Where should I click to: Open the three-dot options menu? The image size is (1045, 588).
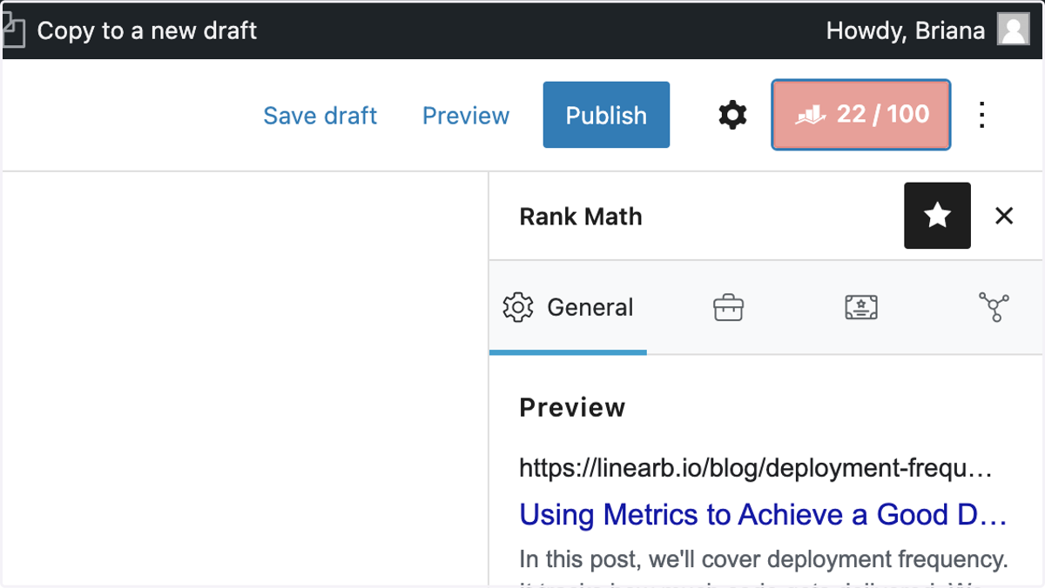(982, 115)
